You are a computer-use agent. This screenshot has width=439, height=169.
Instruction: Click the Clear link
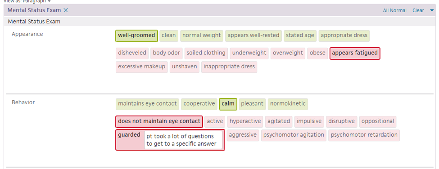(x=418, y=11)
